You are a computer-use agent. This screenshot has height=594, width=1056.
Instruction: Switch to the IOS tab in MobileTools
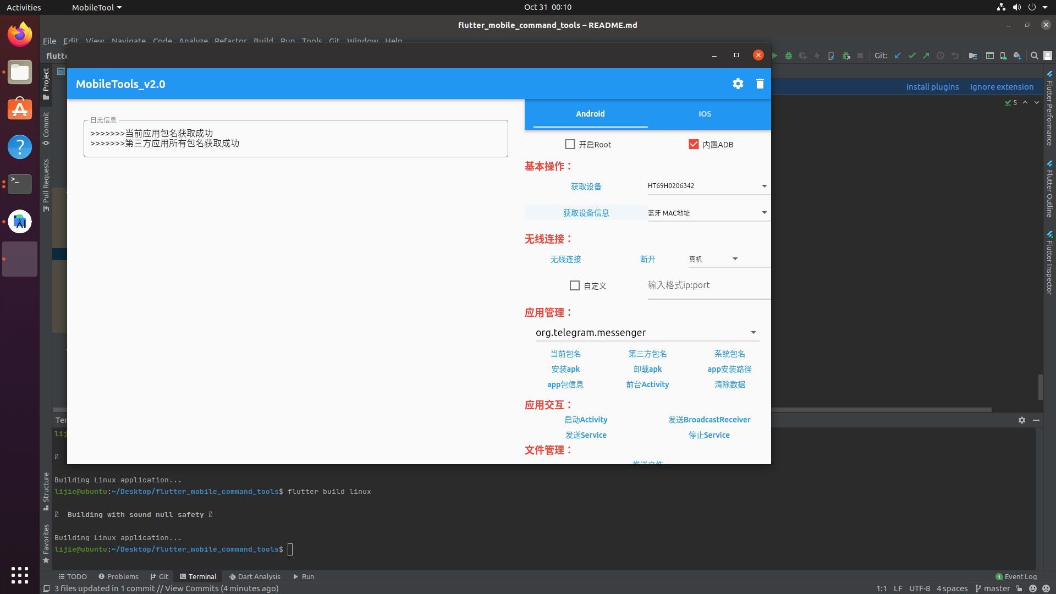point(705,114)
